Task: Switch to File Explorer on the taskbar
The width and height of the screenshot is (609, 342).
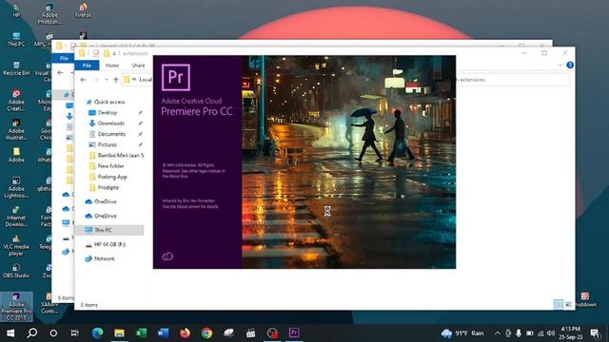Action: click(119, 332)
